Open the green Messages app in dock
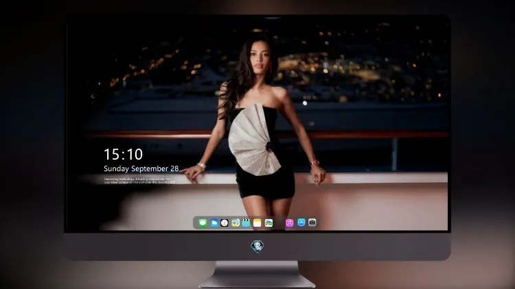515x289 pixels. coord(203,223)
